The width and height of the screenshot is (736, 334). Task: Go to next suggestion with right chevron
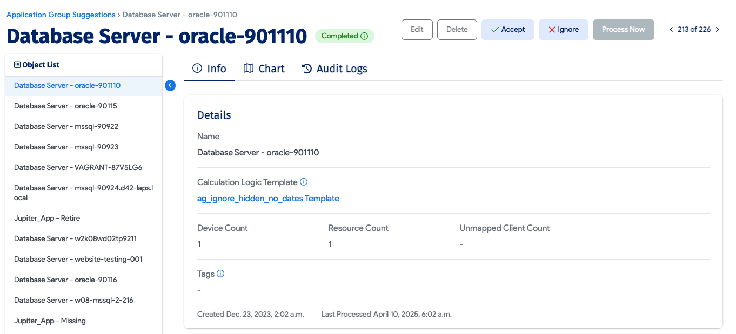point(717,30)
